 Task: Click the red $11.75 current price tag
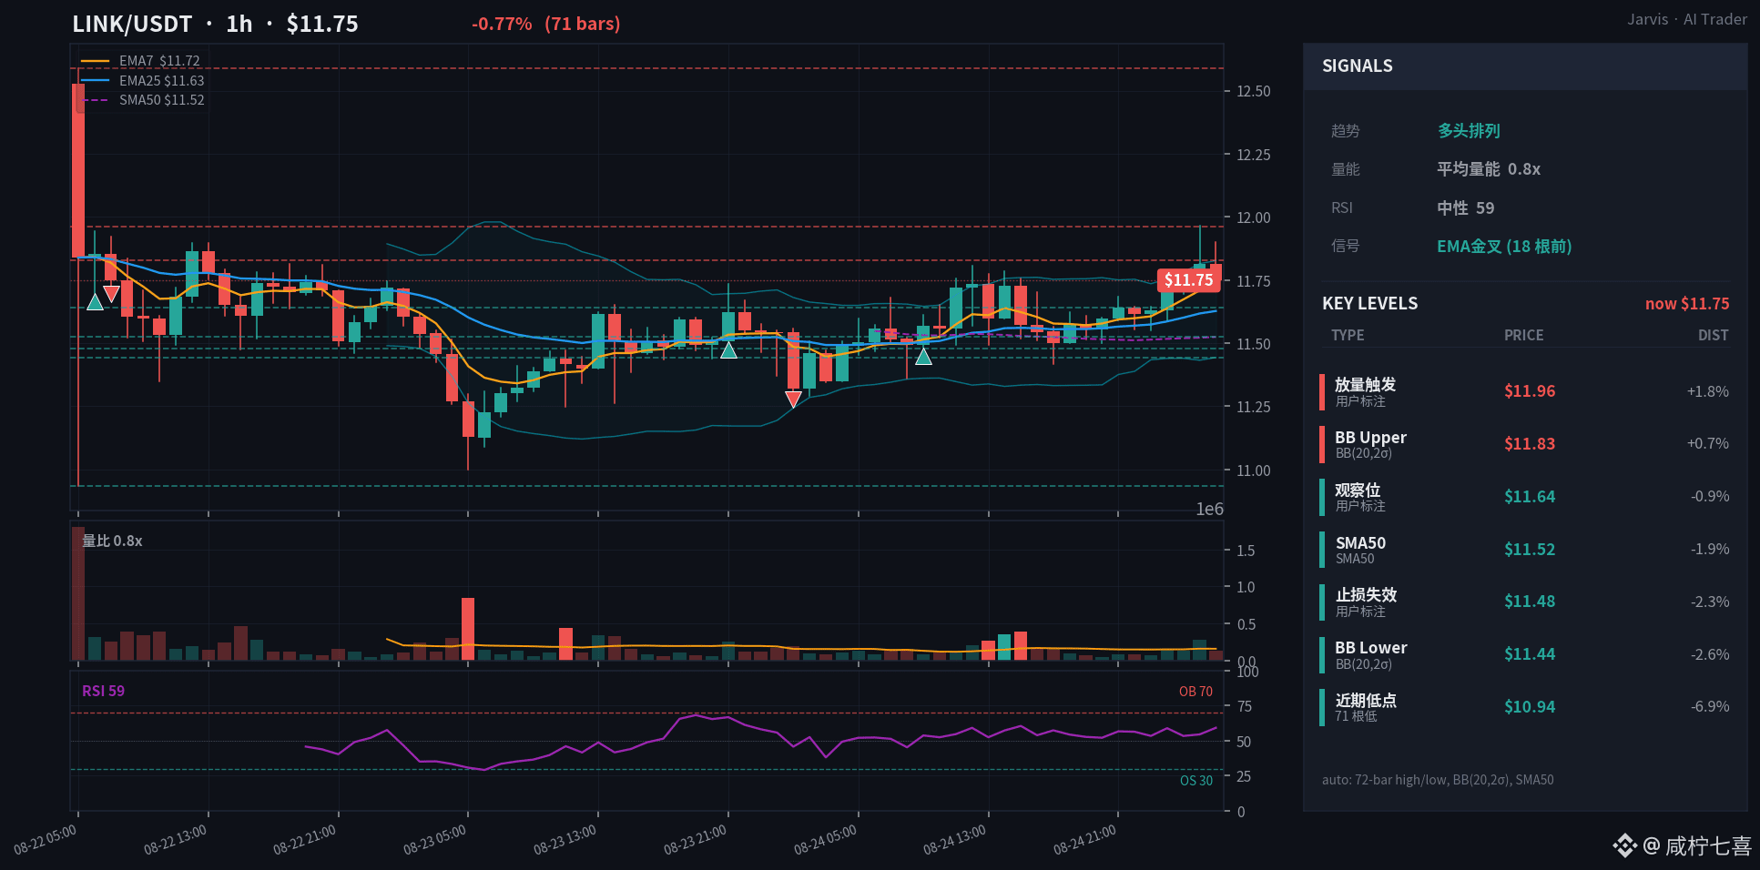(x=1188, y=280)
